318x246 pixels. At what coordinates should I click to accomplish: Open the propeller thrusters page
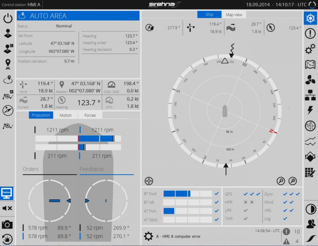pyautogui.click(x=310, y=80)
